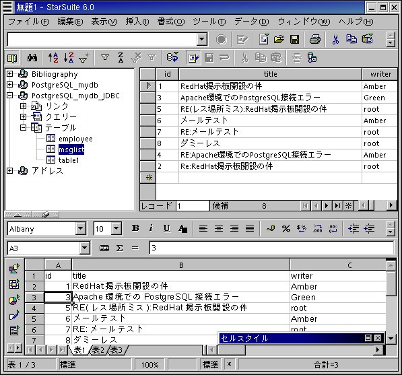Toggle italic formatting
402x375 pixels.
(152, 228)
